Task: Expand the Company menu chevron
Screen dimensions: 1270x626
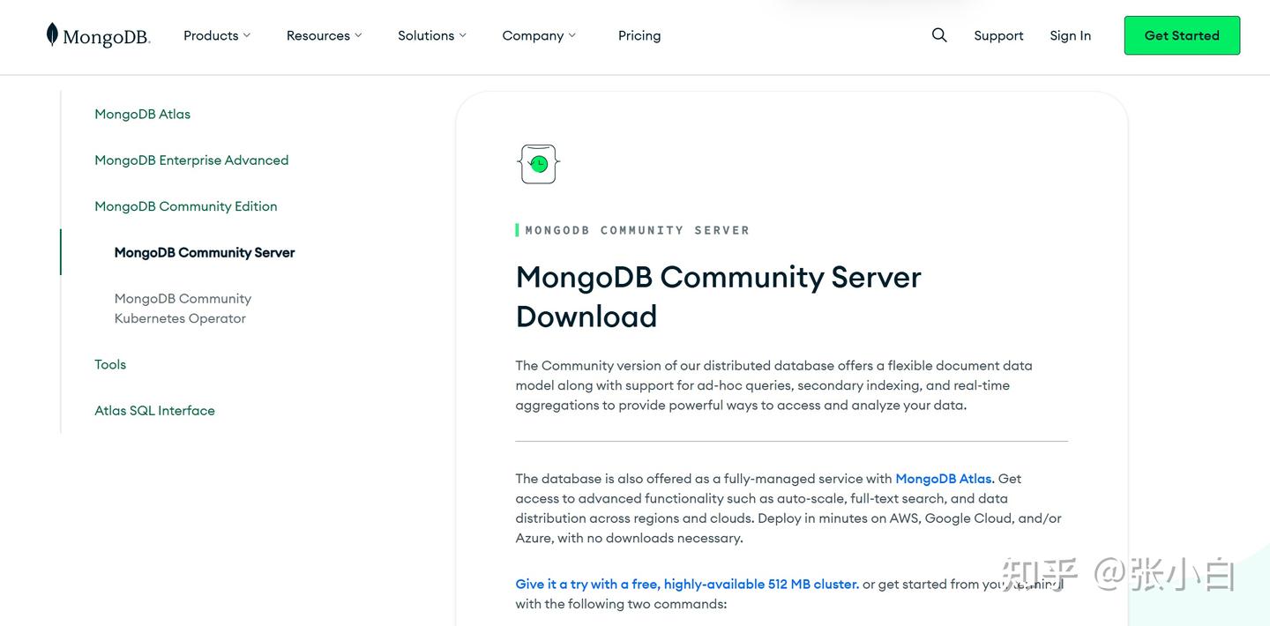Action: 571,35
